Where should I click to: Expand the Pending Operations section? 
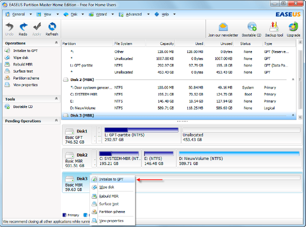click(55, 121)
